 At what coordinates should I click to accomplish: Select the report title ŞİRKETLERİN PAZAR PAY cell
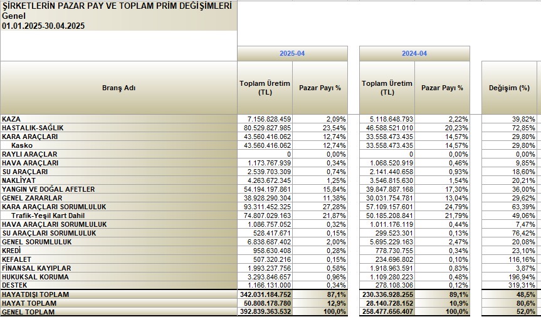(117, 6)
